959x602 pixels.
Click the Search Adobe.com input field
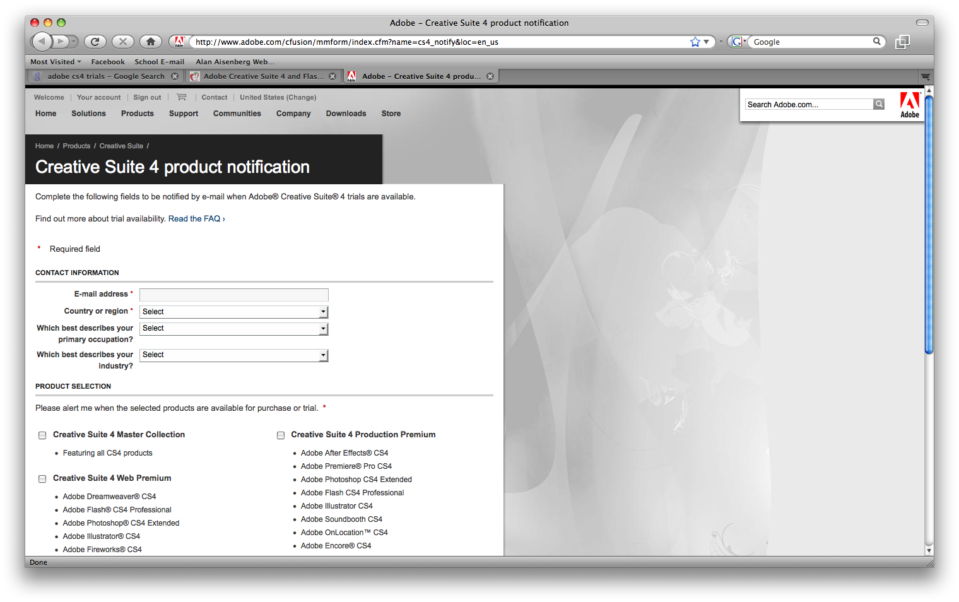click(809, 104)
